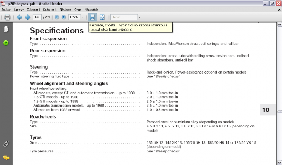Open the Soubor menu
This screenshot has height=165, width=282.
pos(6,9)
